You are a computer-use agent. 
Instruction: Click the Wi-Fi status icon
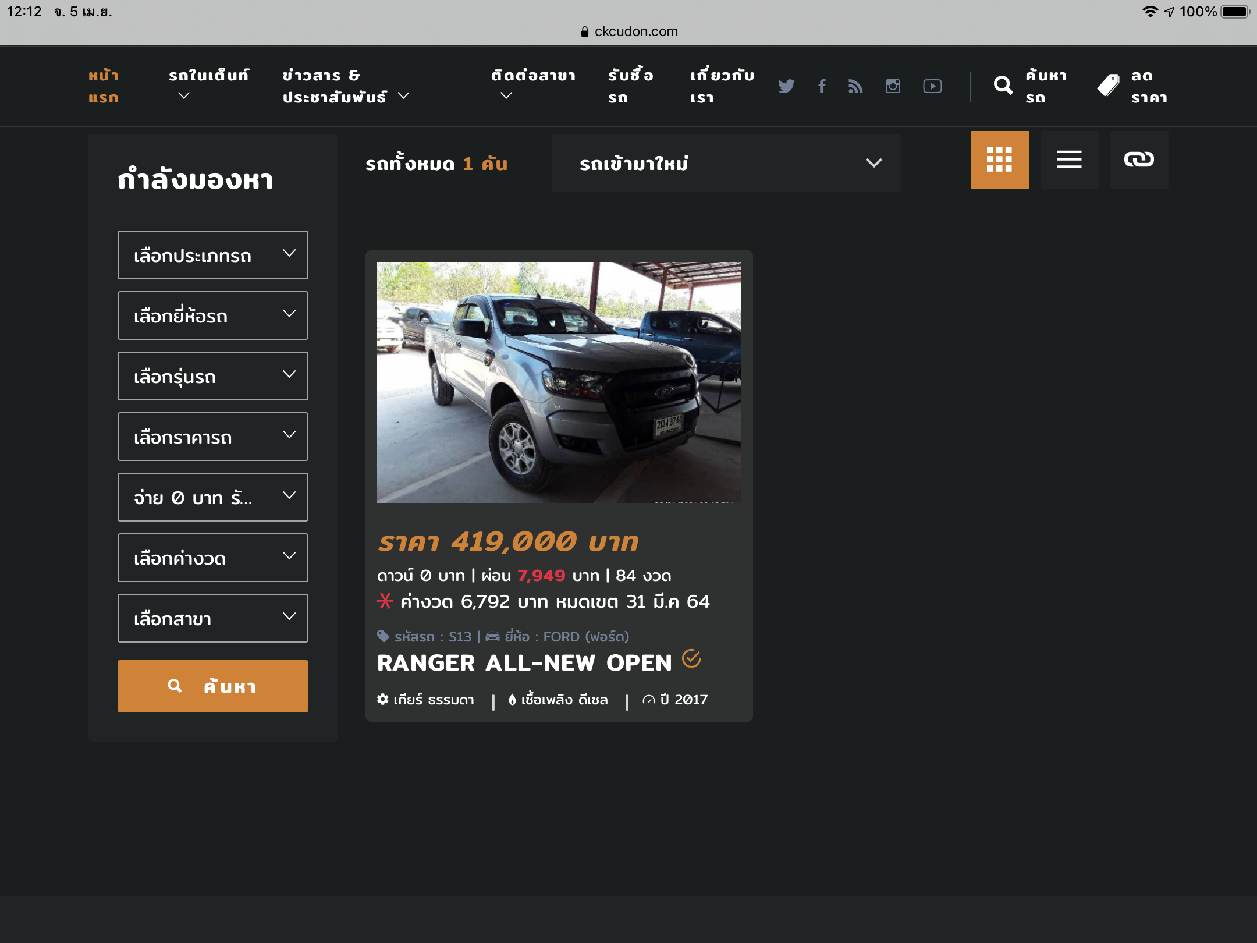pyautogui.click(x=1150, y=12)
